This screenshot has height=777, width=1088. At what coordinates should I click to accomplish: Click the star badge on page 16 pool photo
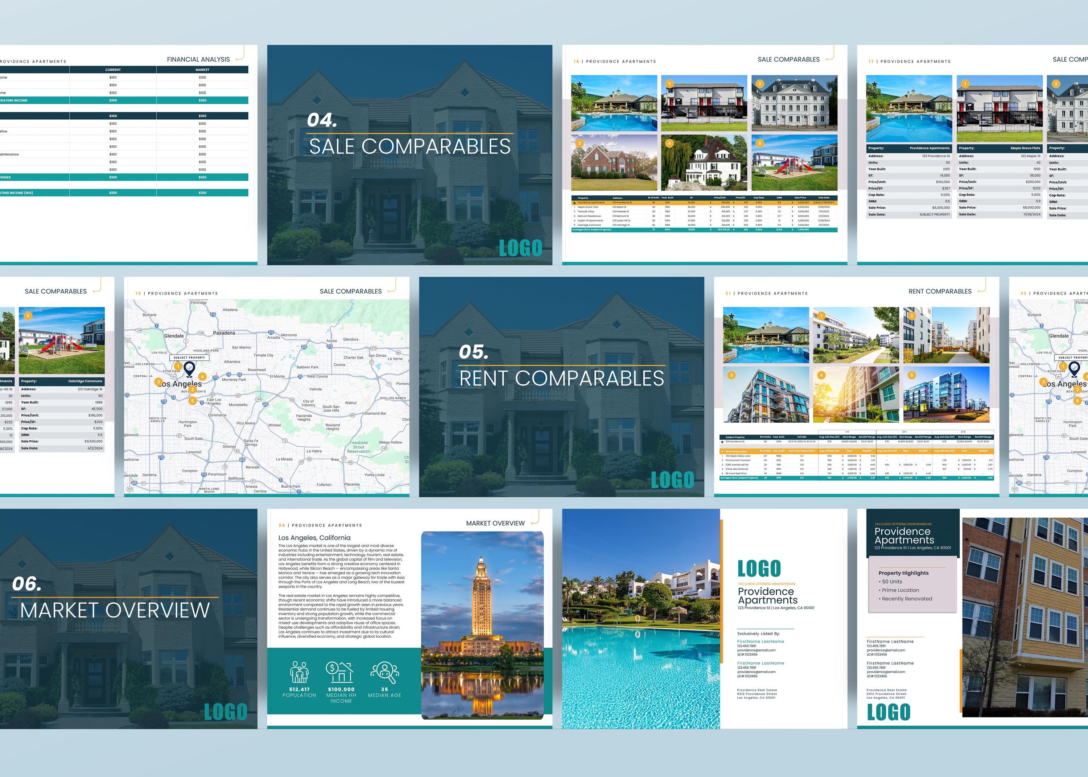click(580, 84)
